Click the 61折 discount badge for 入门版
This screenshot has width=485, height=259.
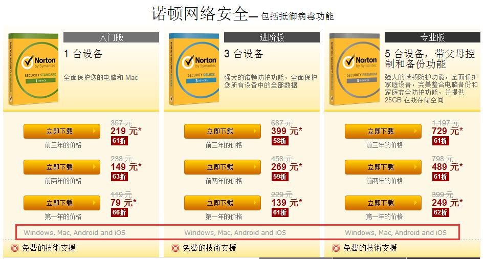pyautogui.click(x=119, y=141)
